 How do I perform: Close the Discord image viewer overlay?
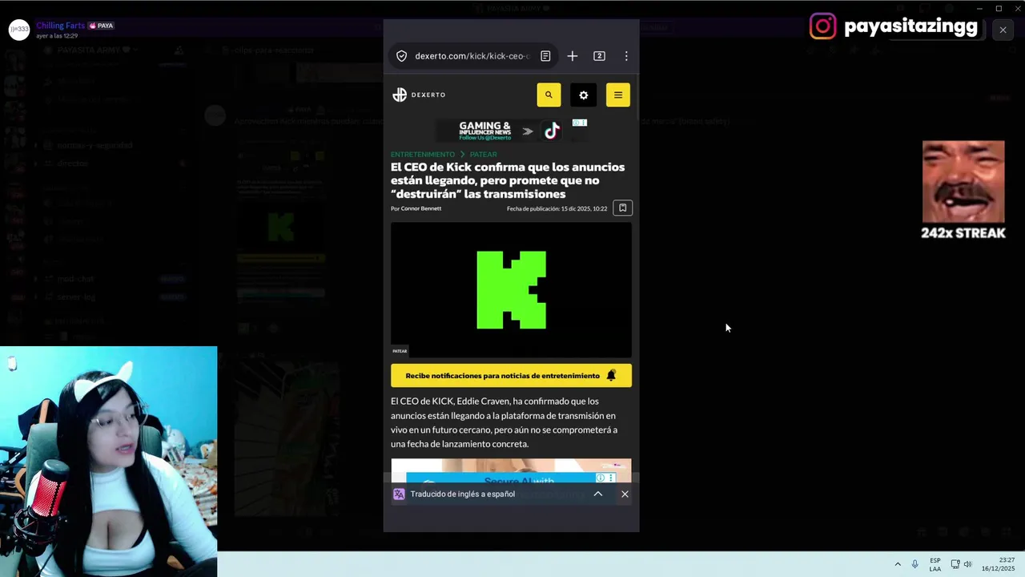(1003, 30)
